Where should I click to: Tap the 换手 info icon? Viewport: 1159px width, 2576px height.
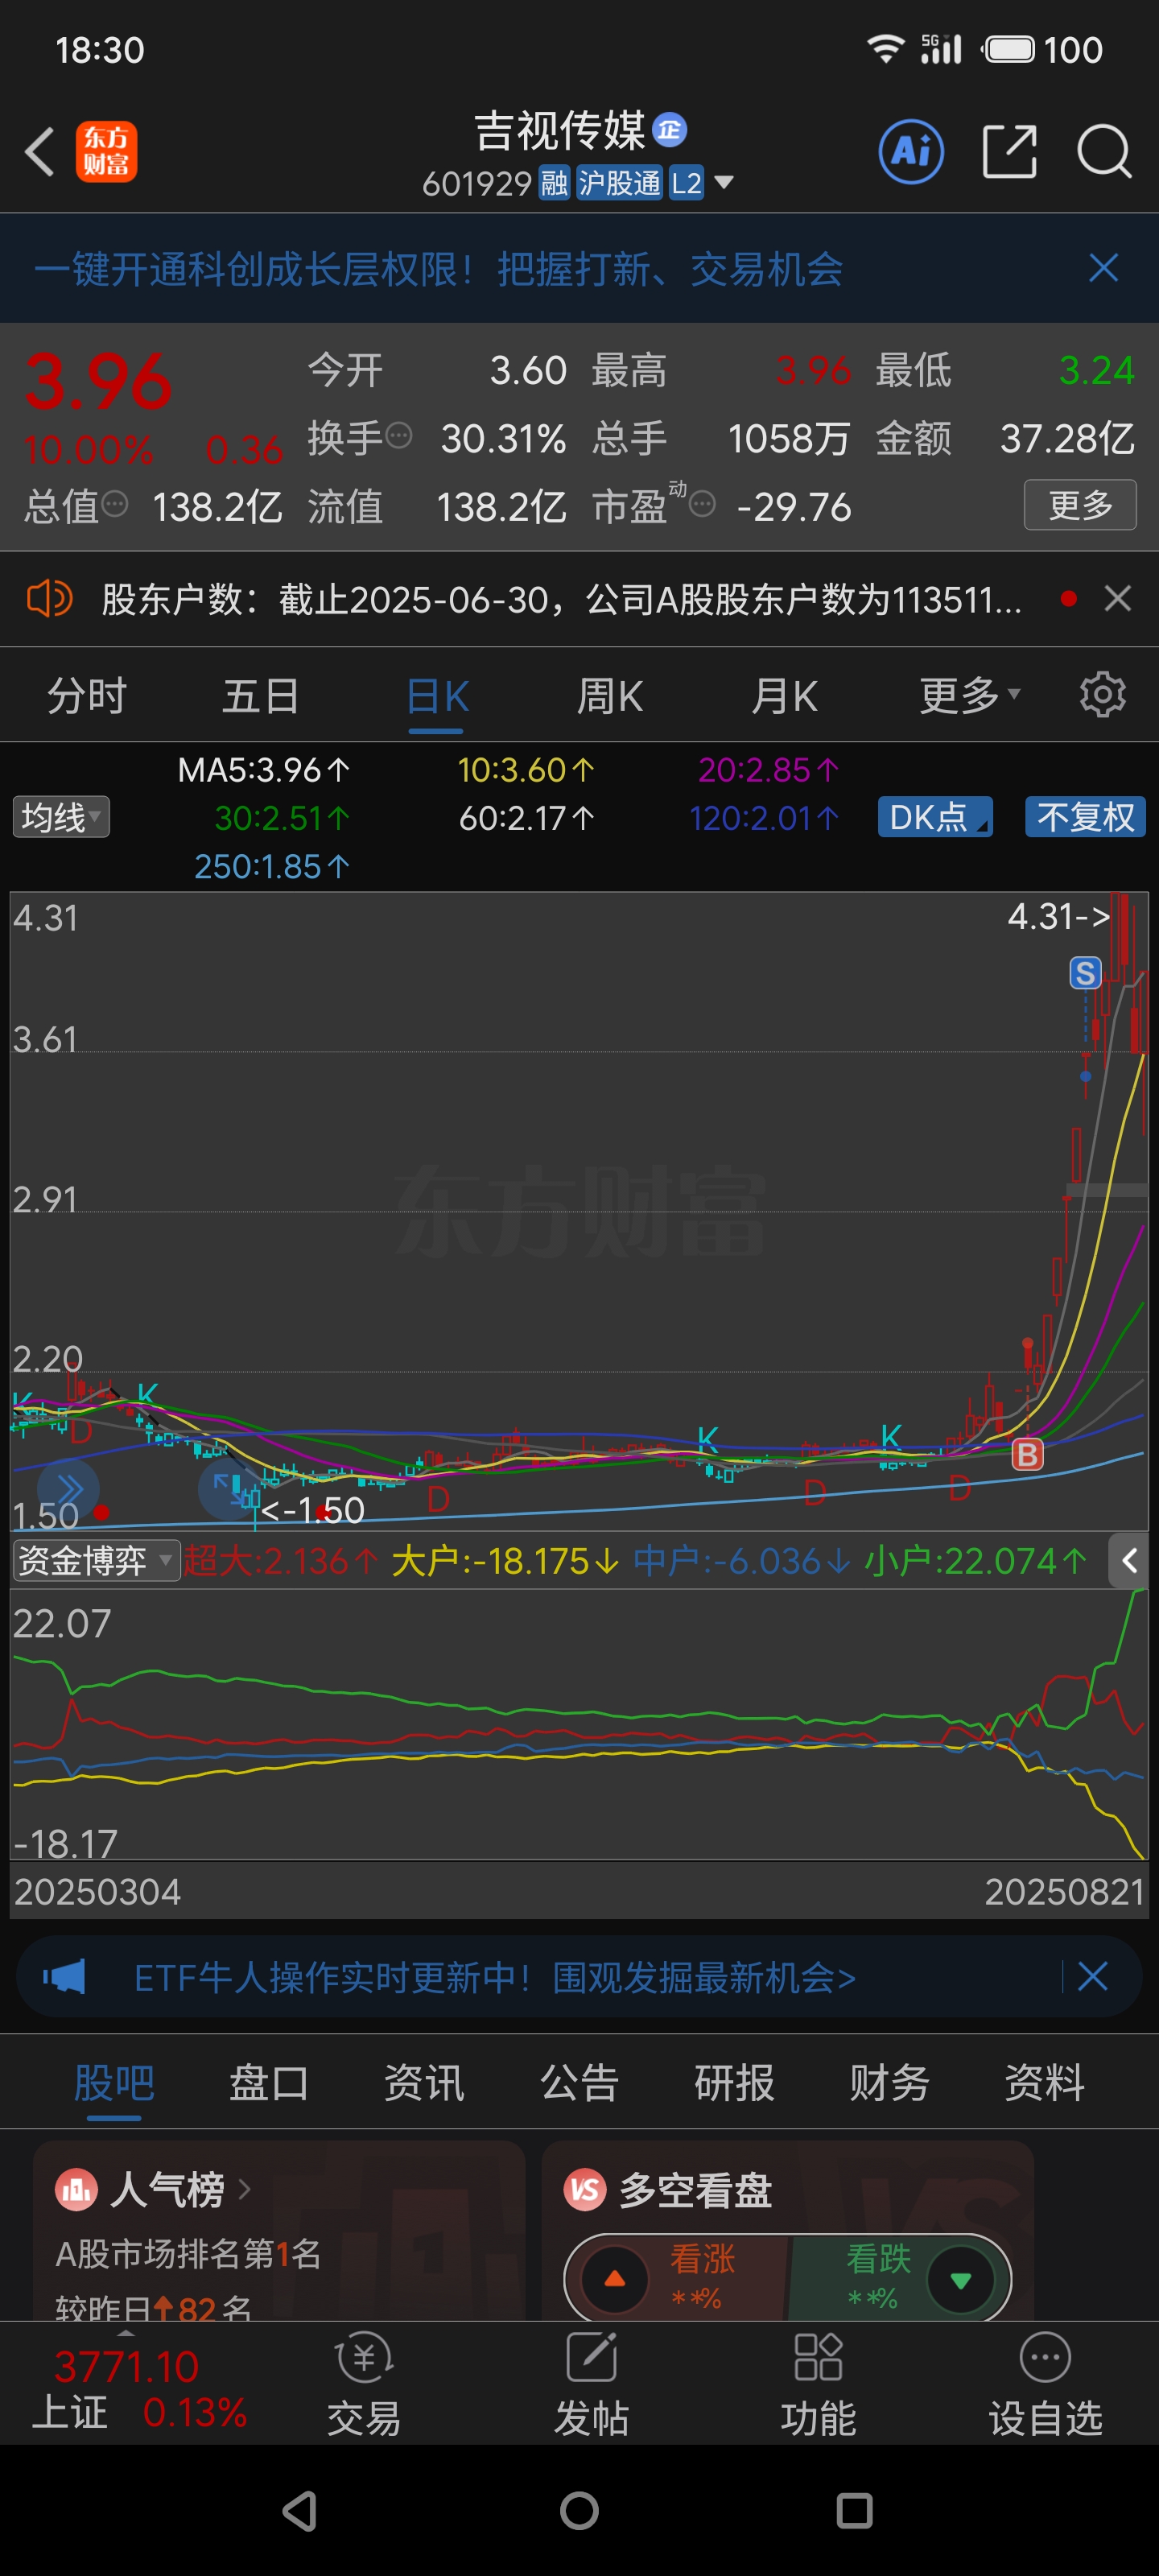[398, 436]
